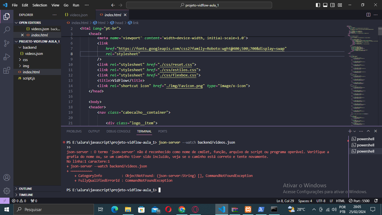Open the terminal launch profile dropdown
Screen dimensions: 382x215
(x=355, y=131)
